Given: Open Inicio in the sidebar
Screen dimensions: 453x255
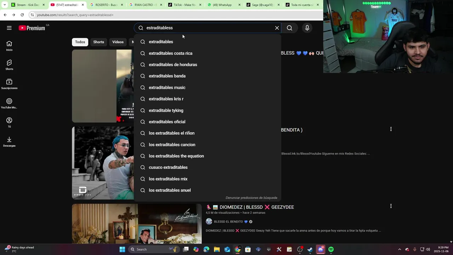Looking at the screenshot, I should (9, 46).
